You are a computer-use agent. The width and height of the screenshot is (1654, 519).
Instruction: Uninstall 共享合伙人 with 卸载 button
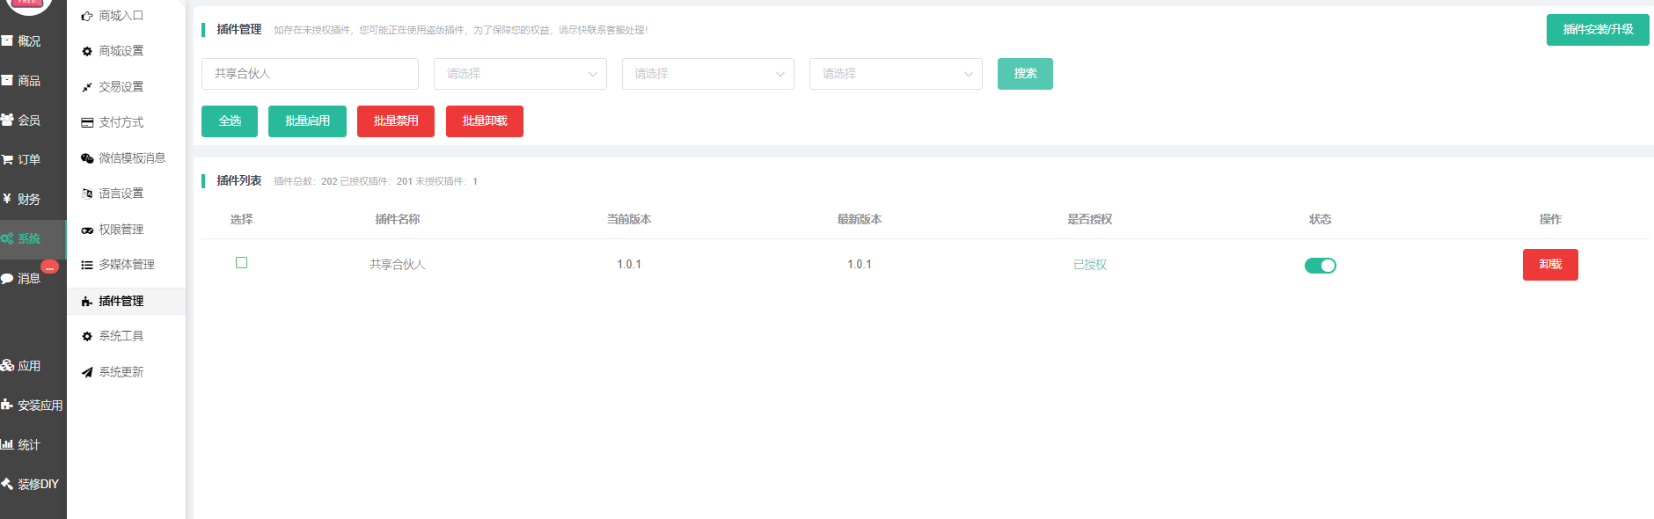tap(1550, 265)
